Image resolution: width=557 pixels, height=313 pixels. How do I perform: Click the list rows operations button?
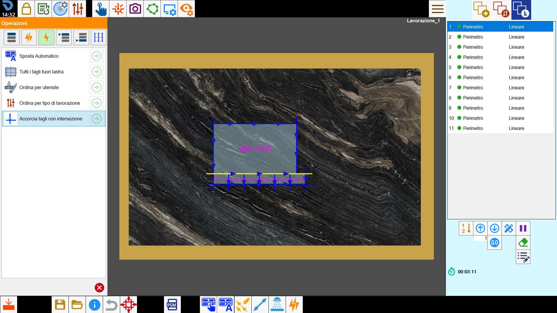(x=12, y=37)
